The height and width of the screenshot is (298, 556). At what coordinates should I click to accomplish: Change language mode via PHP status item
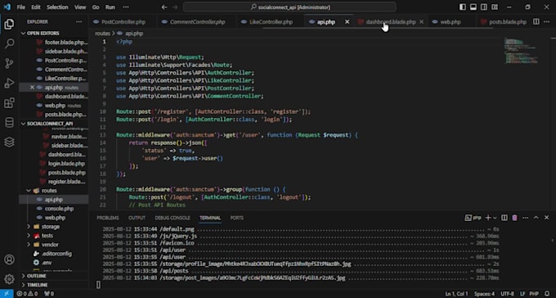[534, 294]
